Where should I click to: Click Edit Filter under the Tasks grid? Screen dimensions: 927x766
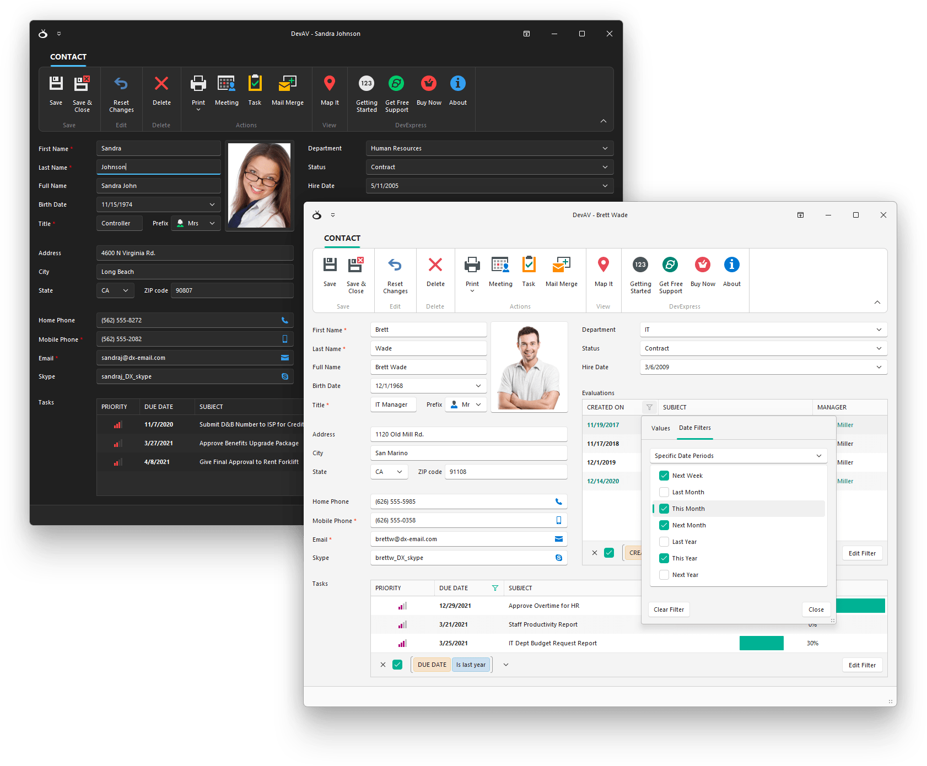tap(862, 665)
